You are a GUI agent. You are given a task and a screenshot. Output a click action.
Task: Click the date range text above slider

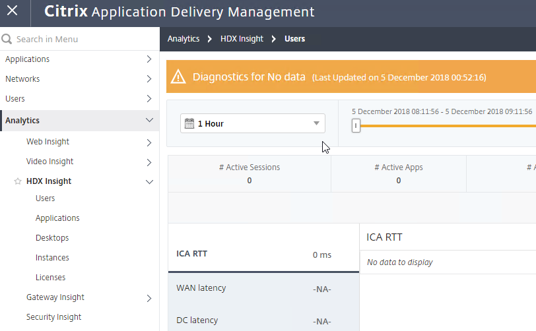click(442, 111)
